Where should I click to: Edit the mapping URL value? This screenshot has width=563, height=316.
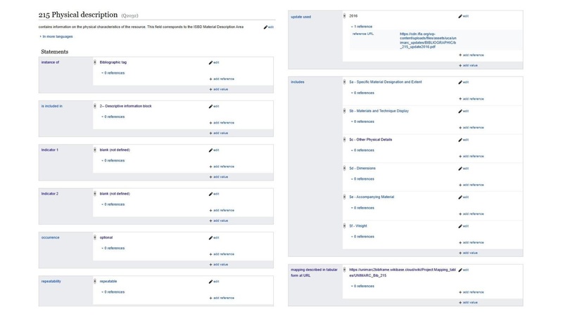tap(463, 270)
